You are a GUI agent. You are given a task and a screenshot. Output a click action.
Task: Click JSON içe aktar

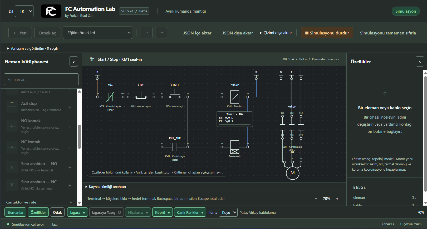coord(197,33)
